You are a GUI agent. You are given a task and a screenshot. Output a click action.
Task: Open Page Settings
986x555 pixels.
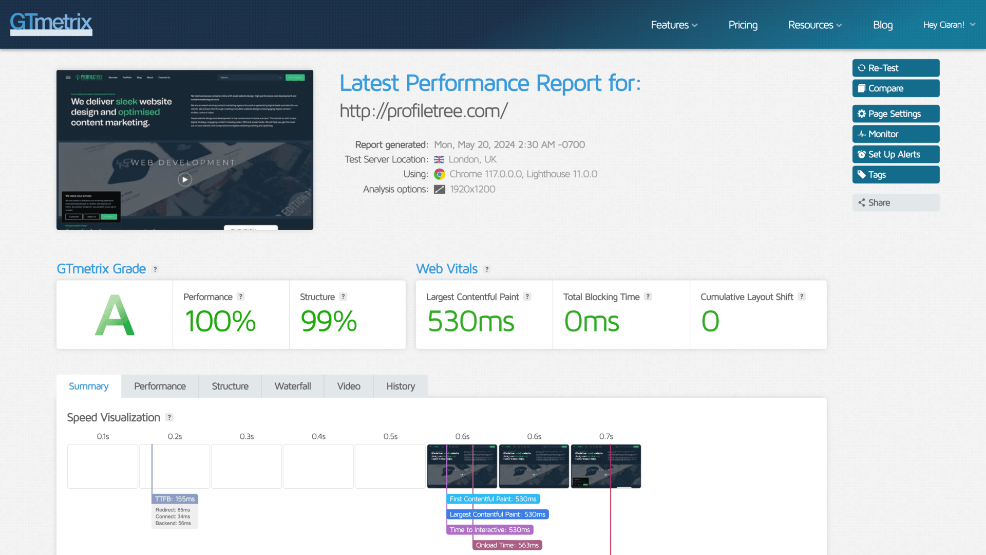coord(896,114)
